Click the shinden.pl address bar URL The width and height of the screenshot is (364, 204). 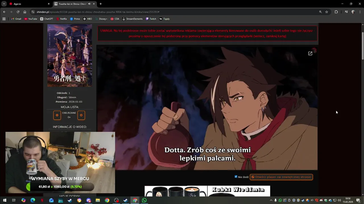pyautogui.click(x=98, y=12)
